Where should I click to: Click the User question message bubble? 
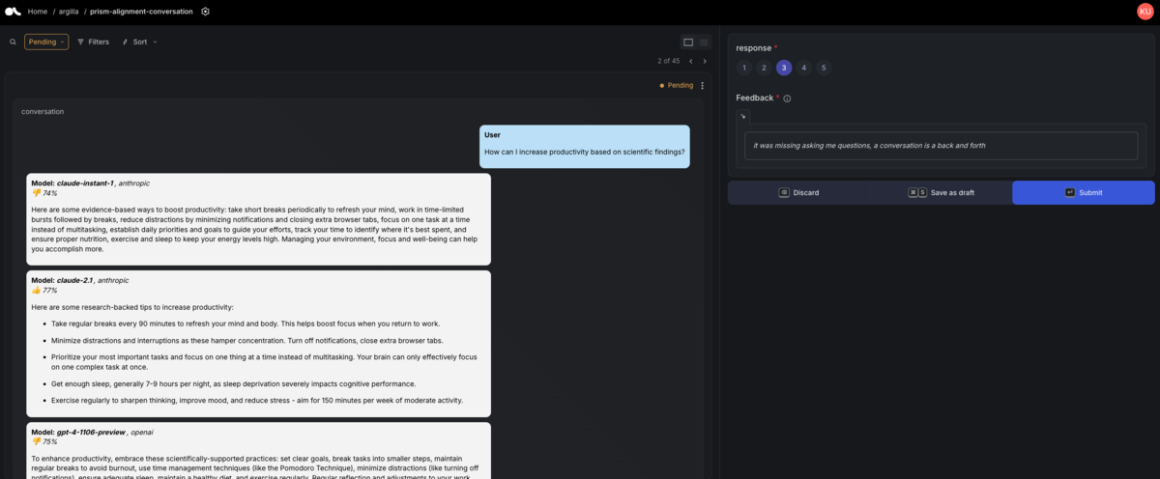(x=585, y=146)
